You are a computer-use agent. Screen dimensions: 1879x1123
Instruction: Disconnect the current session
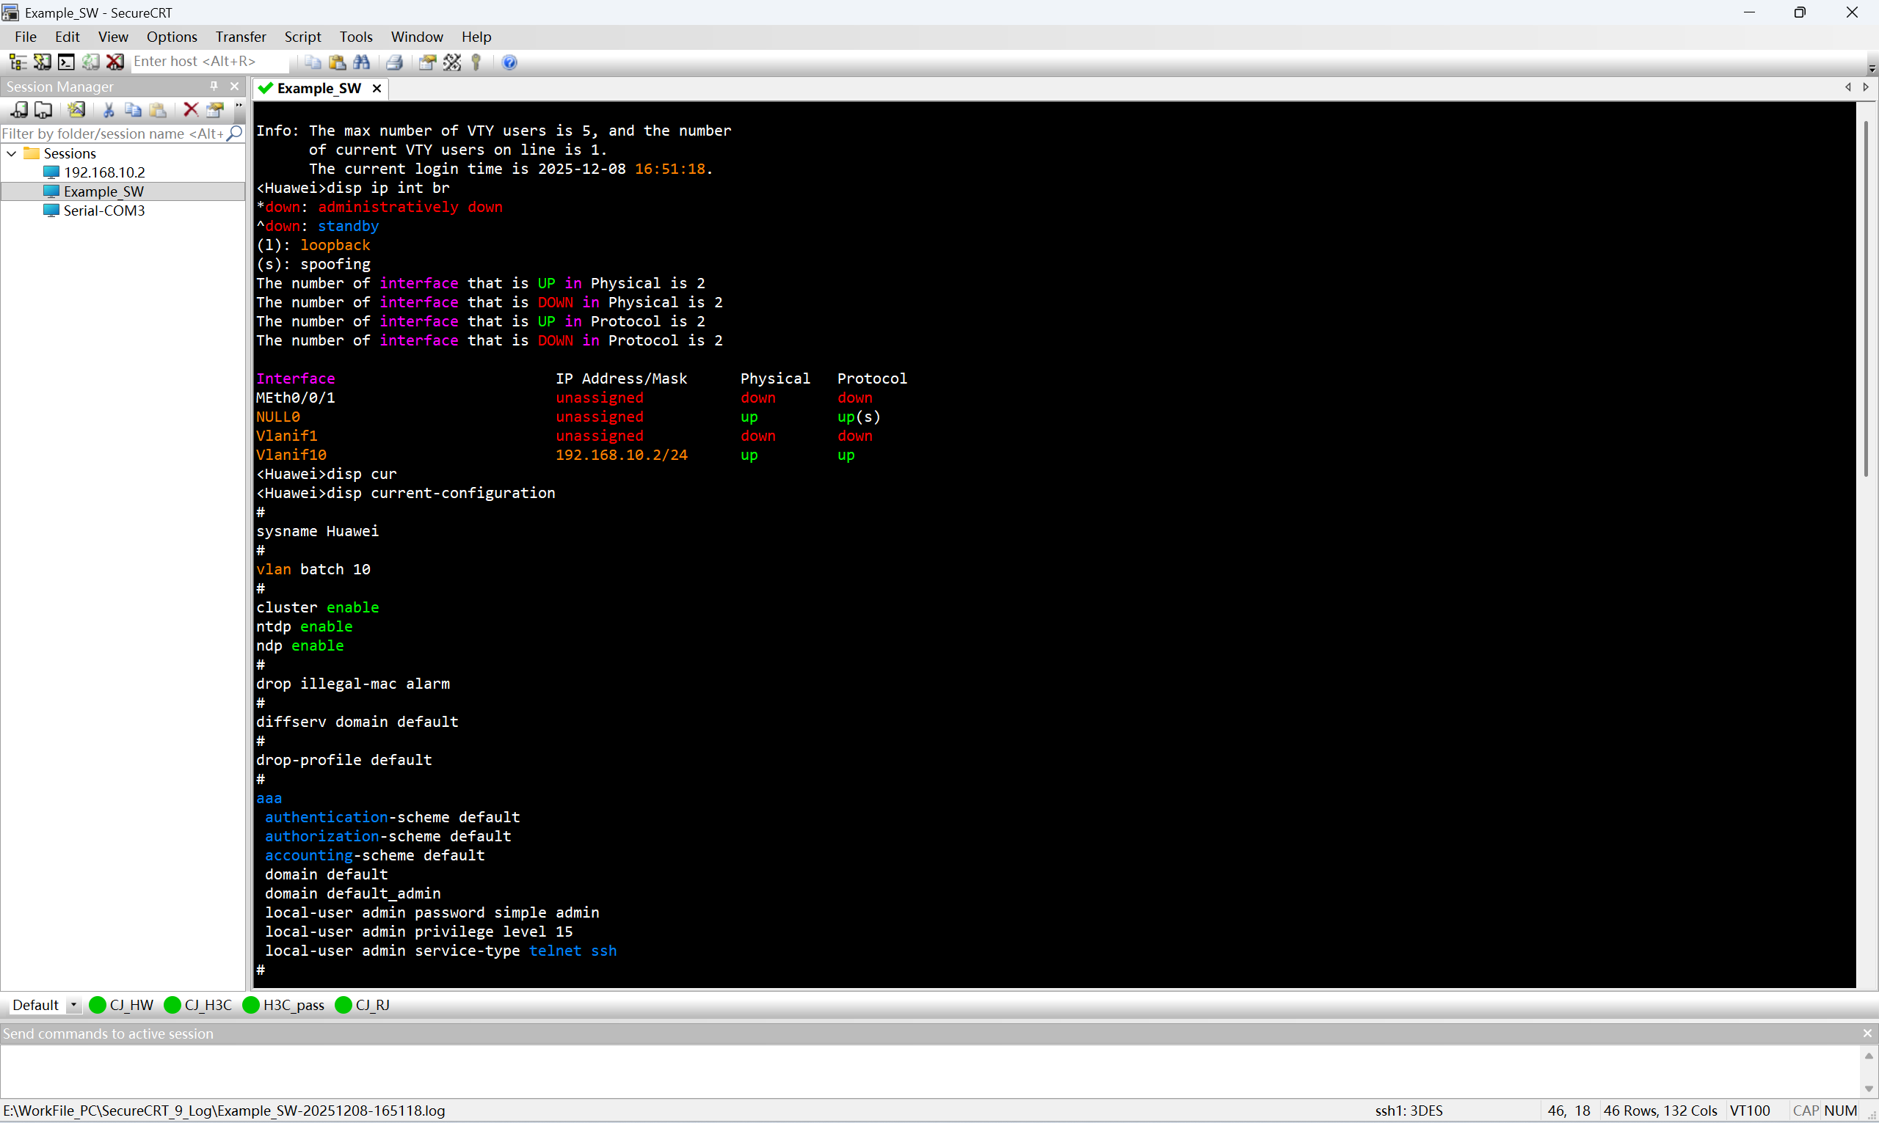115,62
